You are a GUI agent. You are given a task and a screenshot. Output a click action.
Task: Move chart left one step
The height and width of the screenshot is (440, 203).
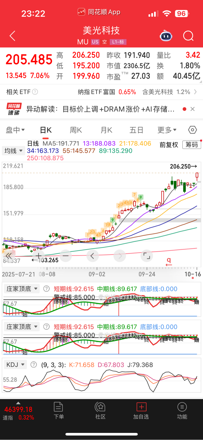(x=93, y=256)
